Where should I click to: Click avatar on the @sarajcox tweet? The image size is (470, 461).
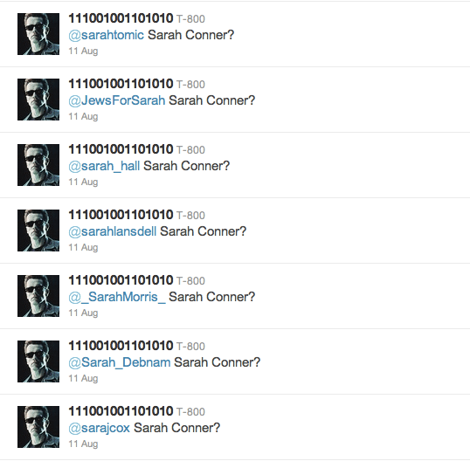pyautogui.click(x=38, y=427)
